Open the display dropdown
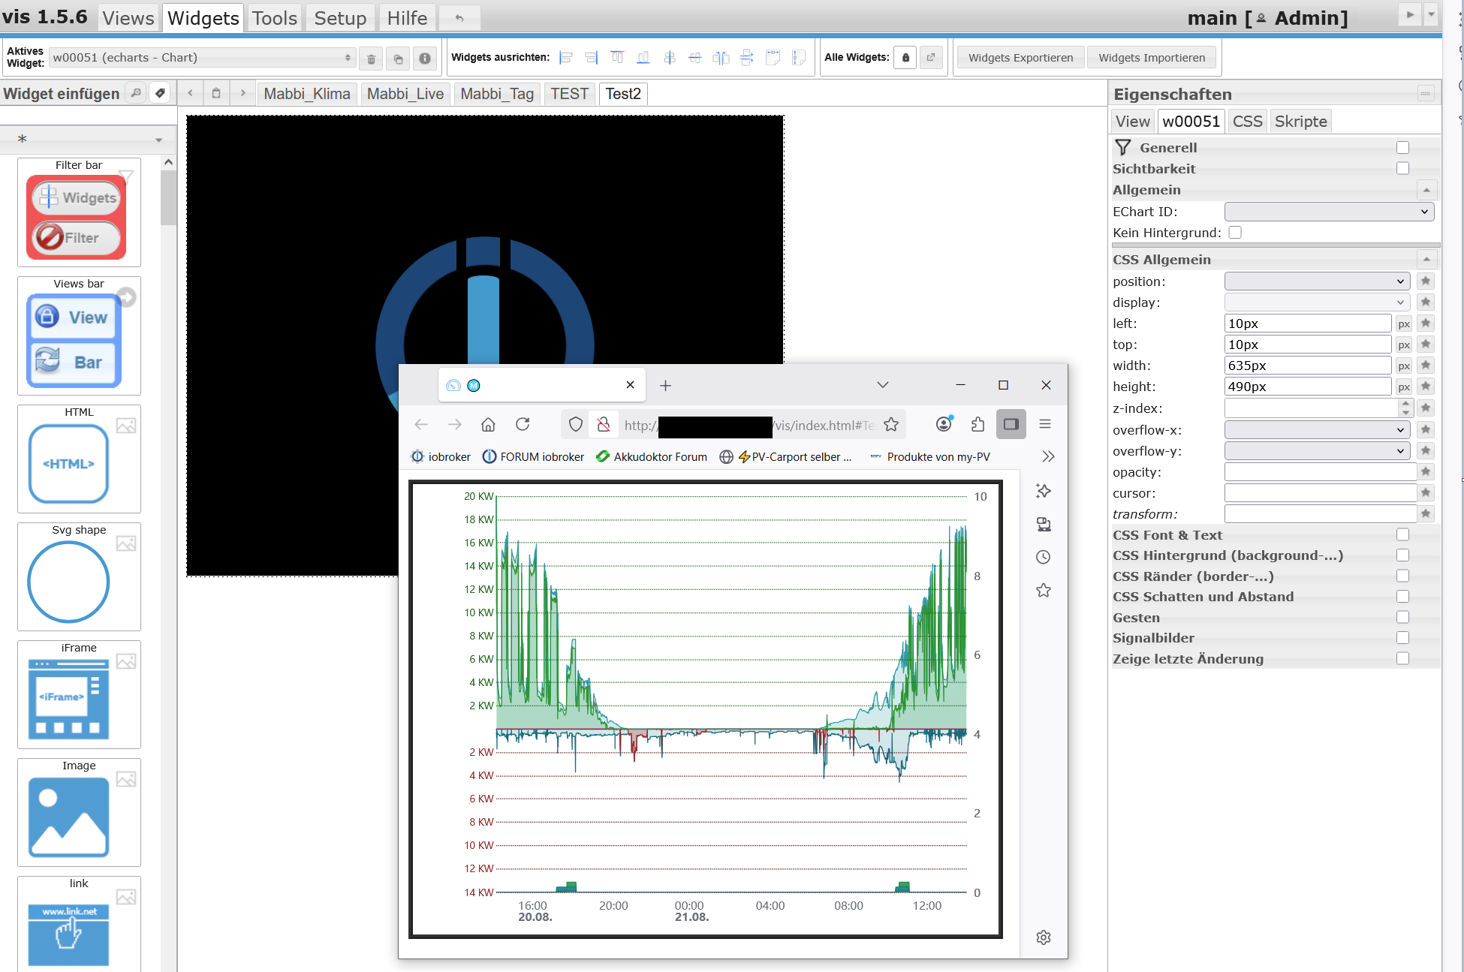Image resolution: width=1464 pixels, height=972 pixels. 1317,302
